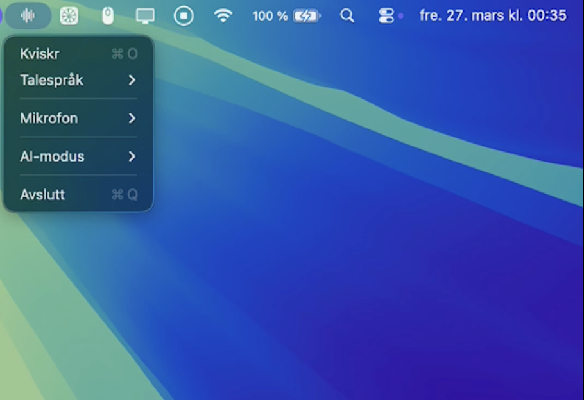584x400 pixels.
Task: Open Spotlight with the magnifying glass icon
Action: [347, 15]
